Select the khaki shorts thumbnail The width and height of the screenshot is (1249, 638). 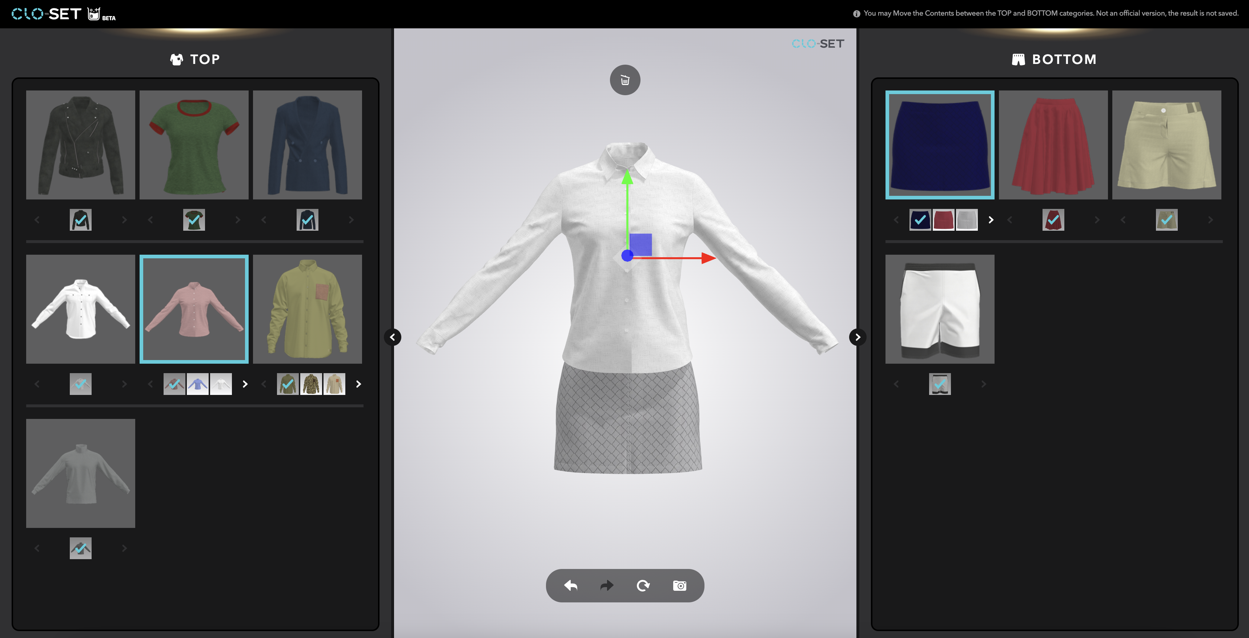1166,145
